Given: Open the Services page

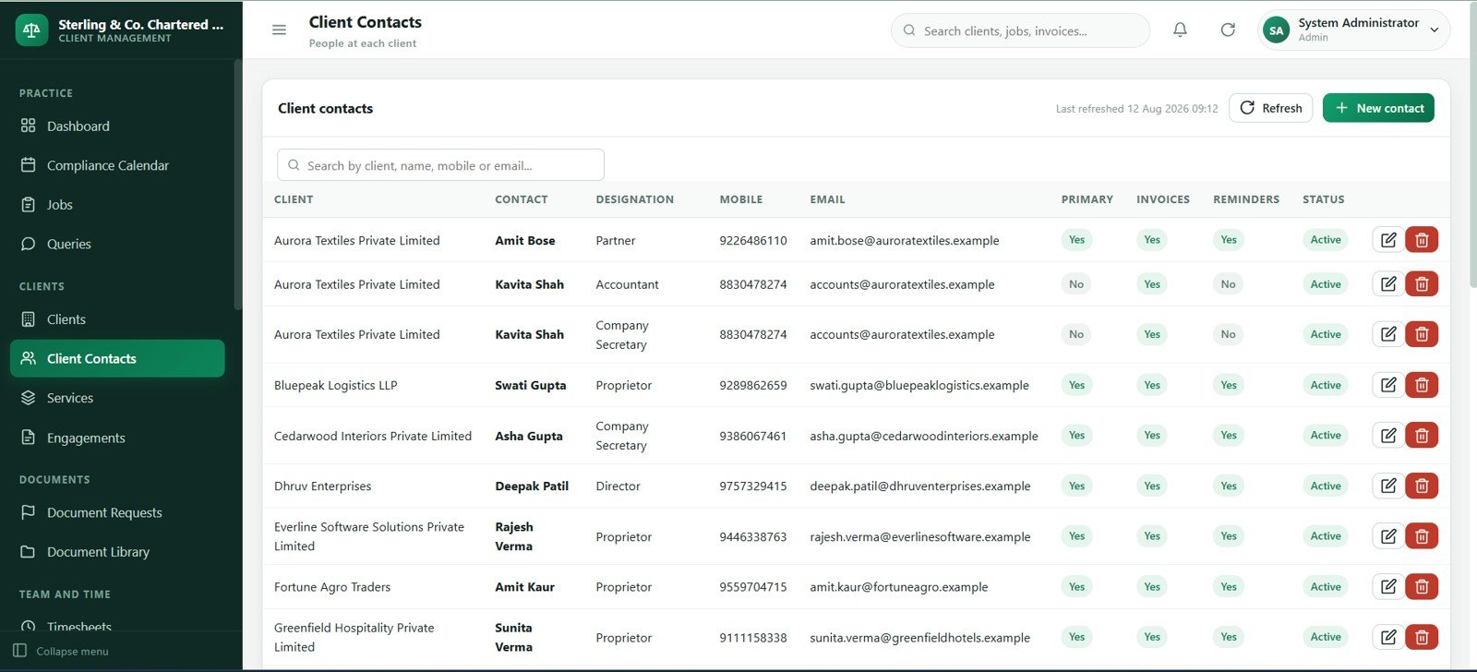Looking at the screenshot, I should coord(117,398).
